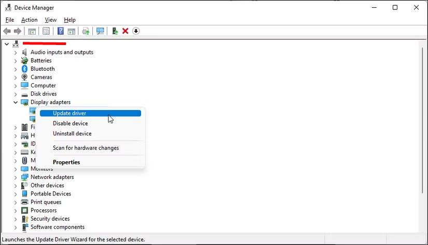The height and width of the screenshot is (245, 428).
Task: Open the Help menu
Action: tap(70, 20)
